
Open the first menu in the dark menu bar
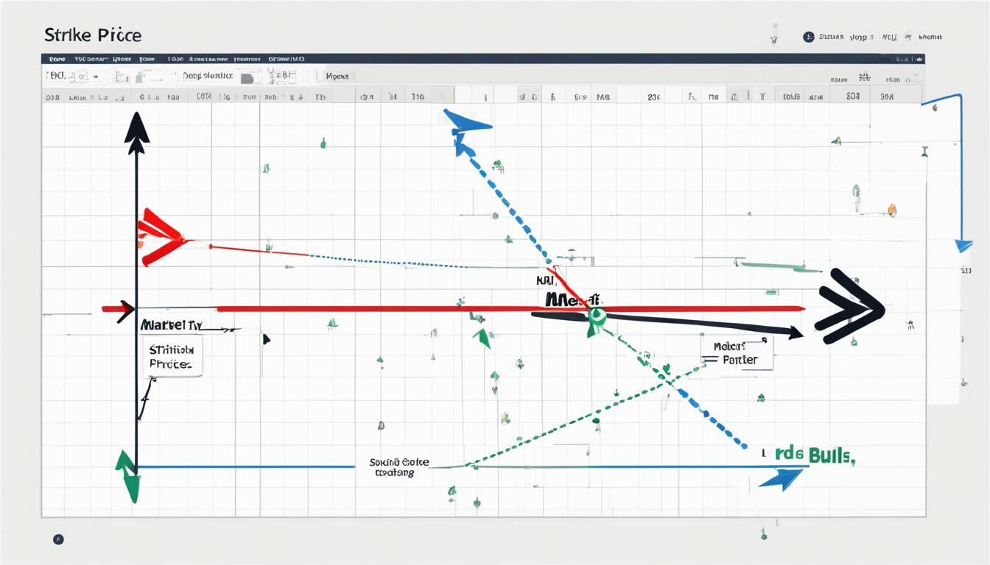coord(57,59)
